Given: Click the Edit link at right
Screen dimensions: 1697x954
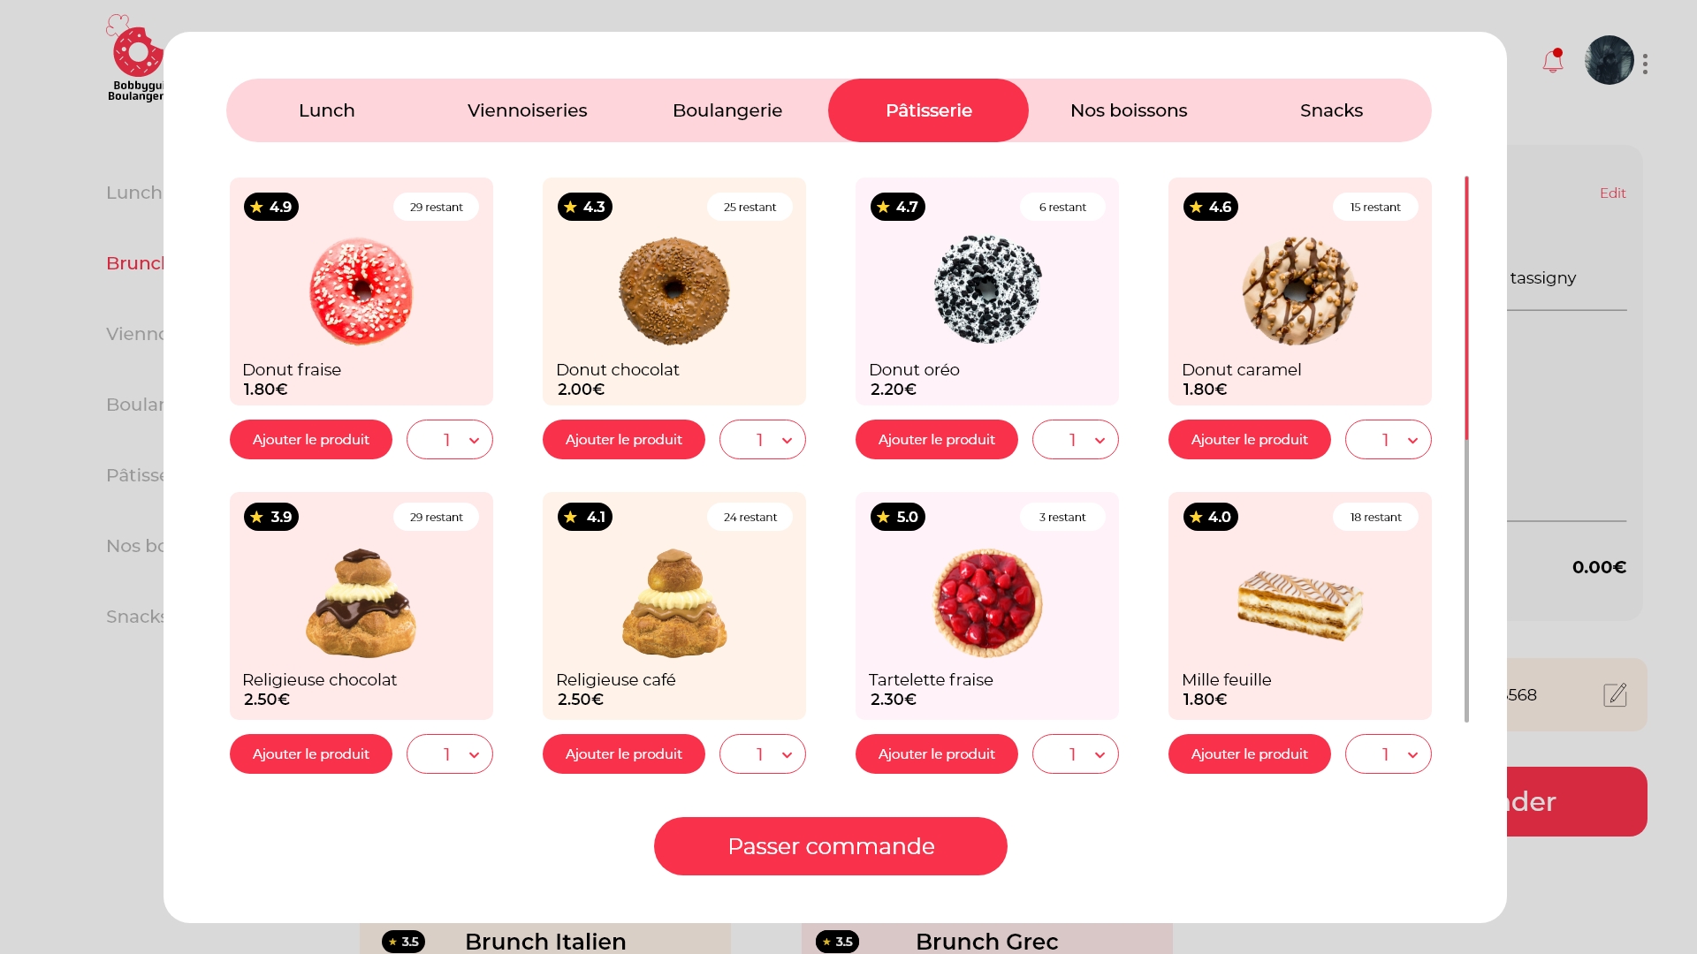Looking at the screenshot, I should (1612, 193).
